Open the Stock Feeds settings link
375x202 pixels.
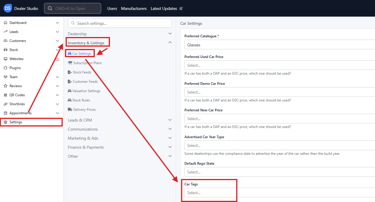[82, 72]
